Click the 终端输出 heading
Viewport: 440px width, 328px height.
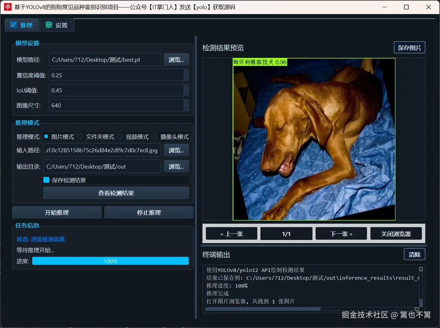[x=216, y=254]
